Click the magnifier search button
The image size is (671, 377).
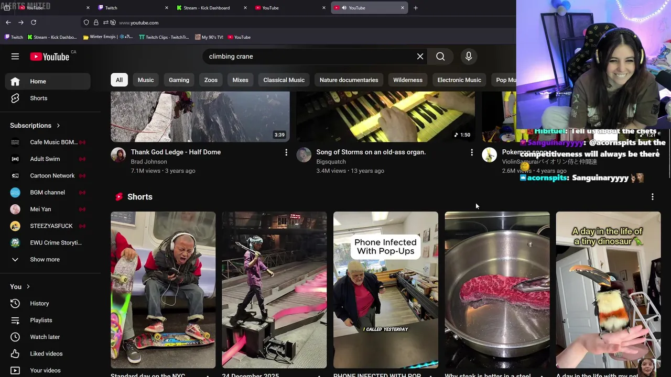point(440,57)
